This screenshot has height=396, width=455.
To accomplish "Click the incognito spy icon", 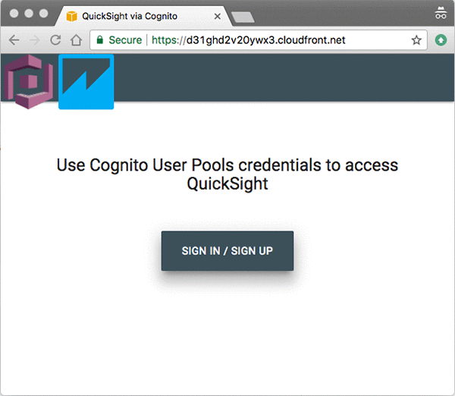I will click(x=441, y=13).
